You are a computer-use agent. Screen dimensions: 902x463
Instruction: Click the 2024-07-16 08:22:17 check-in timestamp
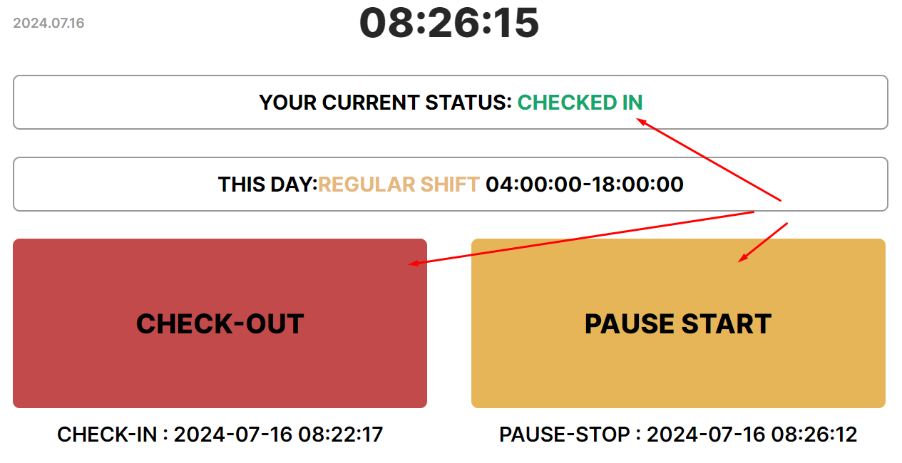click(278, 435)
